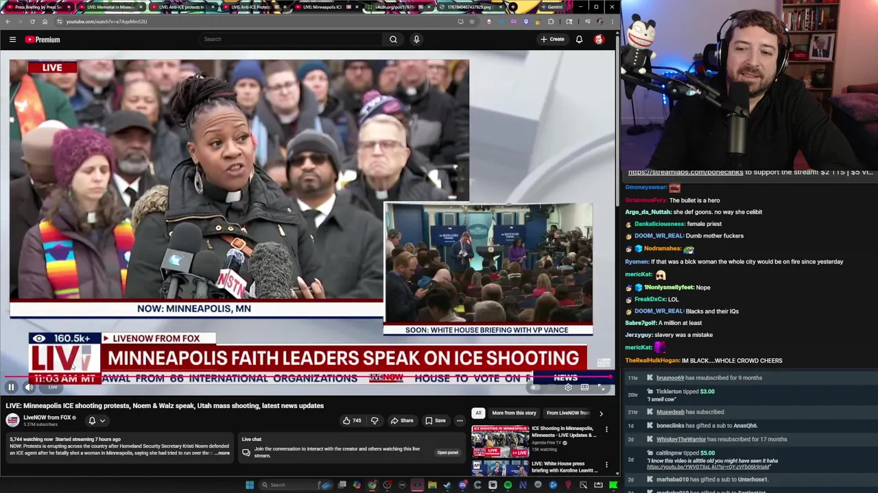
Task: Switch to theater mode view
Action: (x=584, y=388)
